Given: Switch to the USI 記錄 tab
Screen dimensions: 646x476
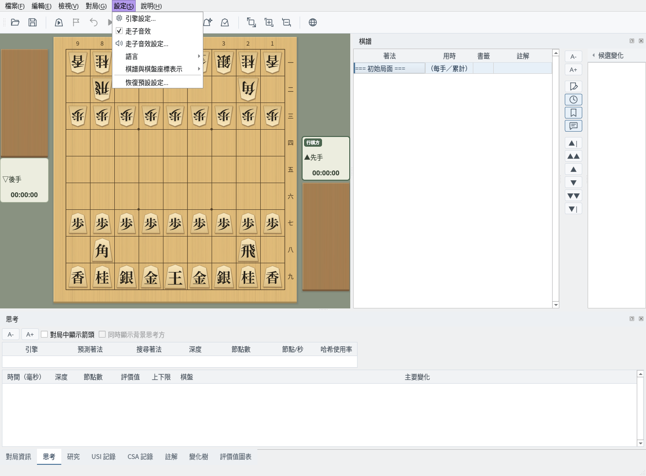Looking at the screenshot, I should pyautogui.click(x=104, y=457).
